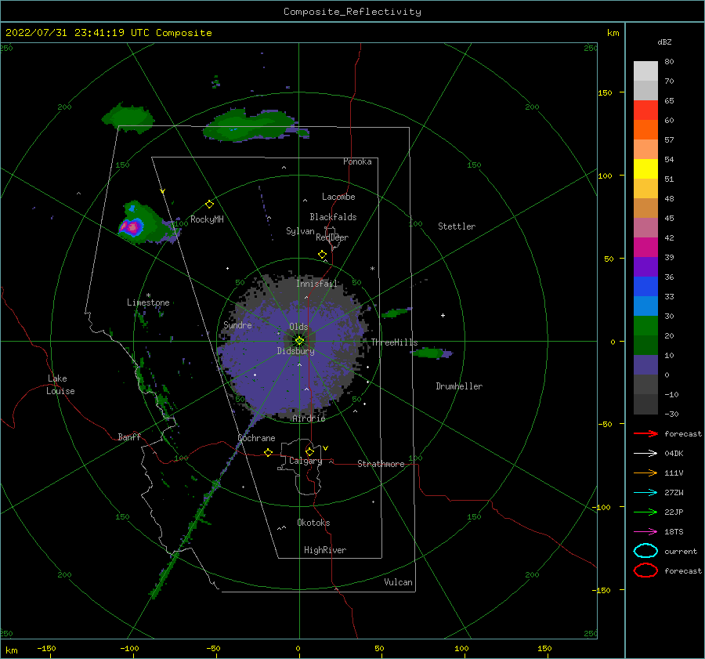
Task: Click the yellow diamond marker below RedDeer
Action: 323,255
